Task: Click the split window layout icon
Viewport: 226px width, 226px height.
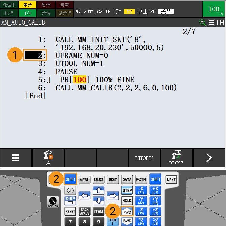Action: (x=220, y=22)
